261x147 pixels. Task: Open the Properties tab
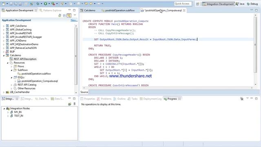[x=88, y=99]
